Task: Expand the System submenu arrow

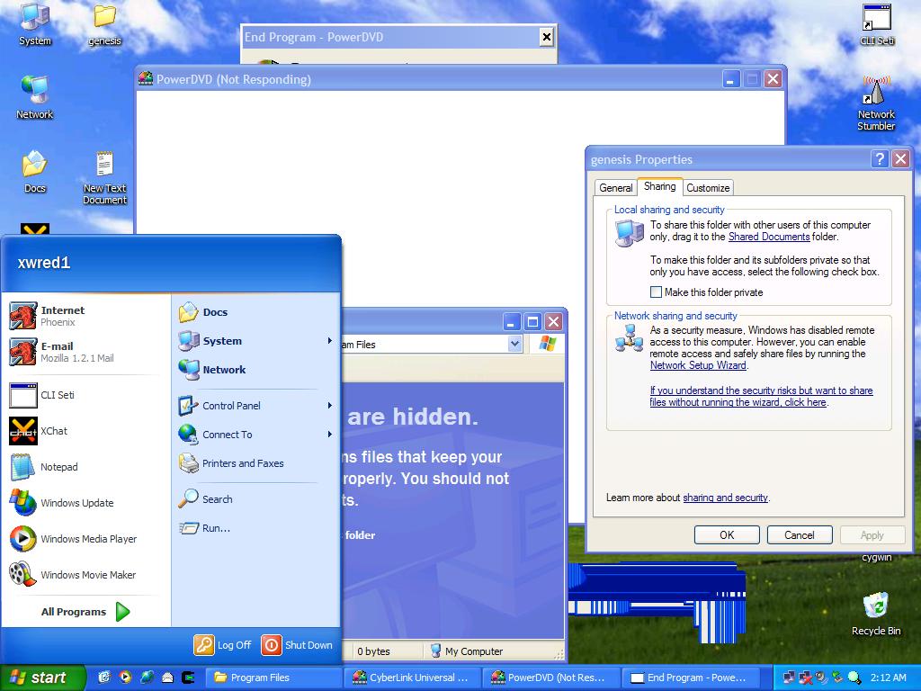Action: [x=329, y=341]
